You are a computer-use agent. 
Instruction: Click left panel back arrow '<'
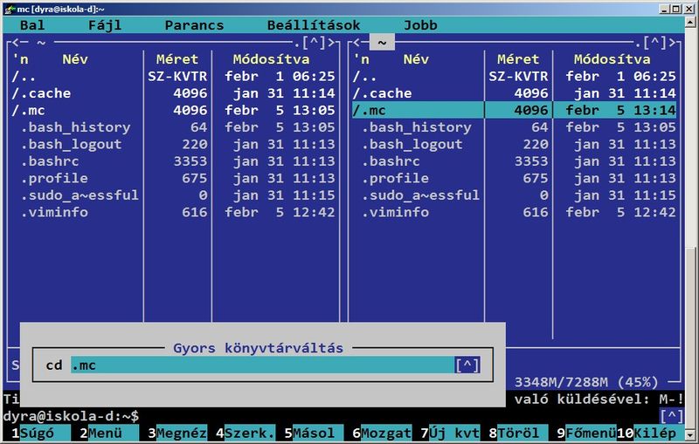pyautogui.click(x=16, y=43)
